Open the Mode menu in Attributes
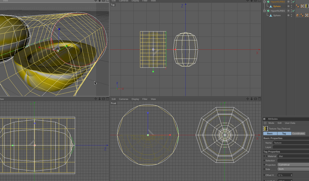Screen dimensions: 309x181 pyautogui.click(x=271, y=123)
